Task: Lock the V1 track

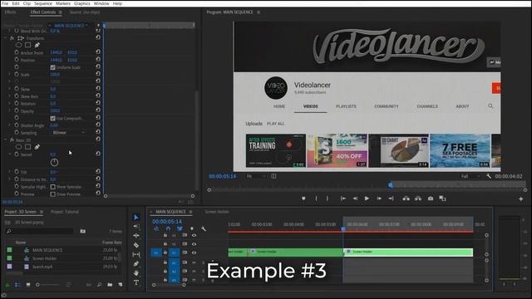Action: [x=165, y=252]
